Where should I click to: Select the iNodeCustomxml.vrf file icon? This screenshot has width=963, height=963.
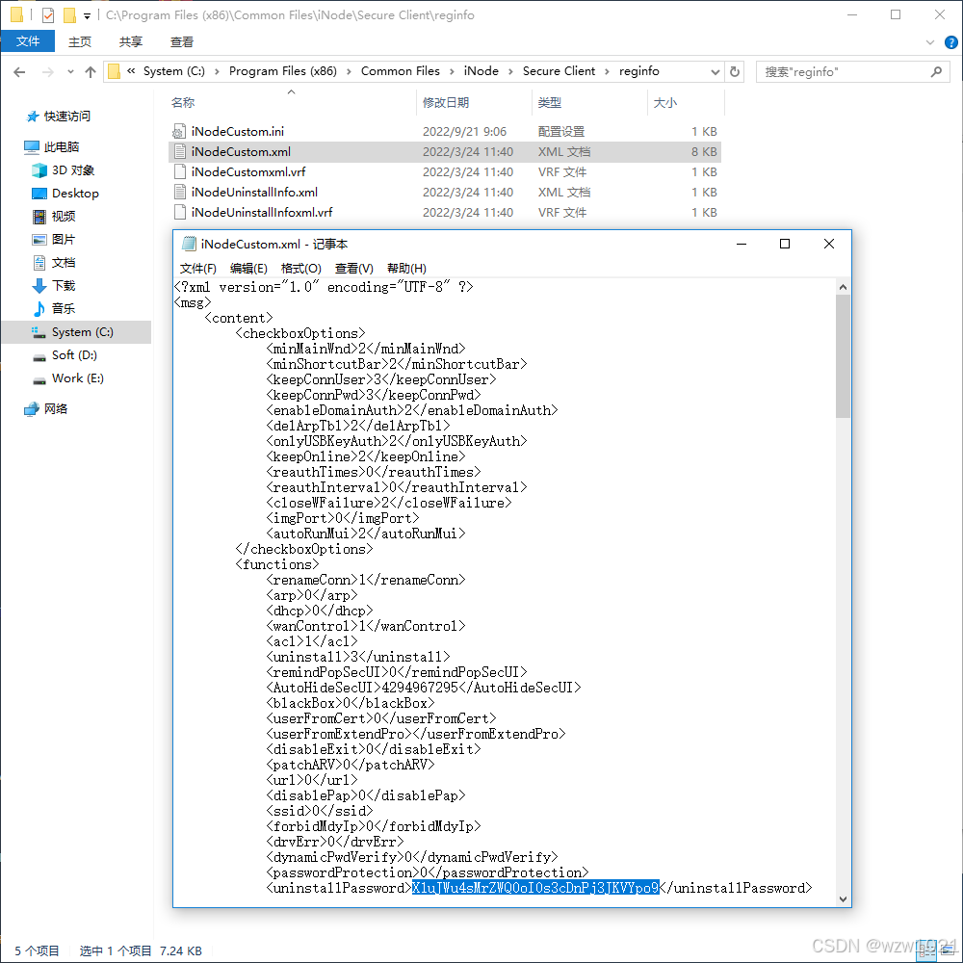pos(179,172)
